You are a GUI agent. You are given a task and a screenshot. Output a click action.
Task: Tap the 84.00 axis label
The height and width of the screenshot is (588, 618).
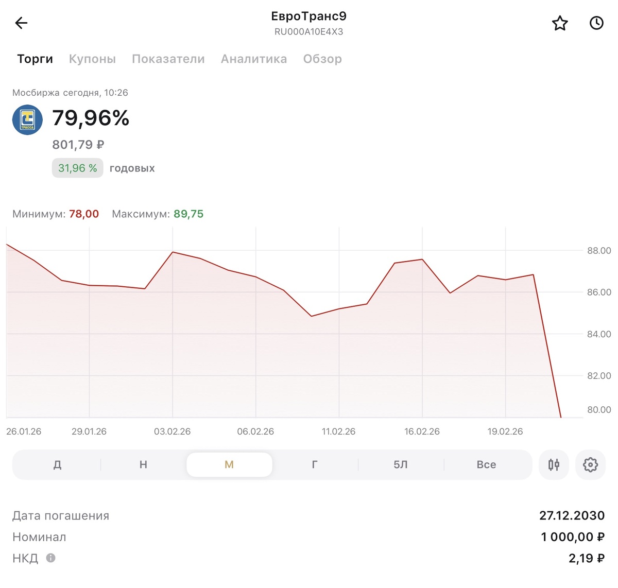coord(599,334)
